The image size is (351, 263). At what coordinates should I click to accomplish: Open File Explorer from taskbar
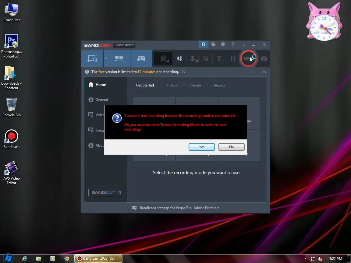point(39,258)
